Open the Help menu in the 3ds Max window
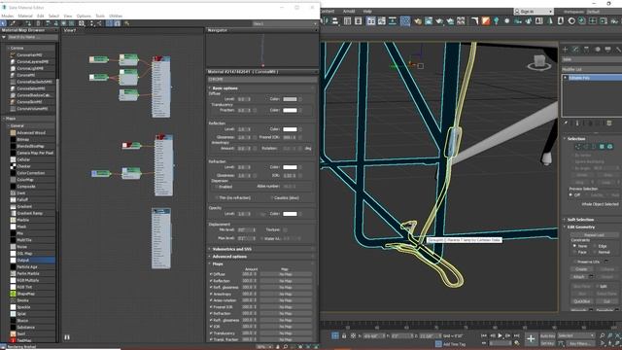622x350 pixels. click(x=367, y=11)
